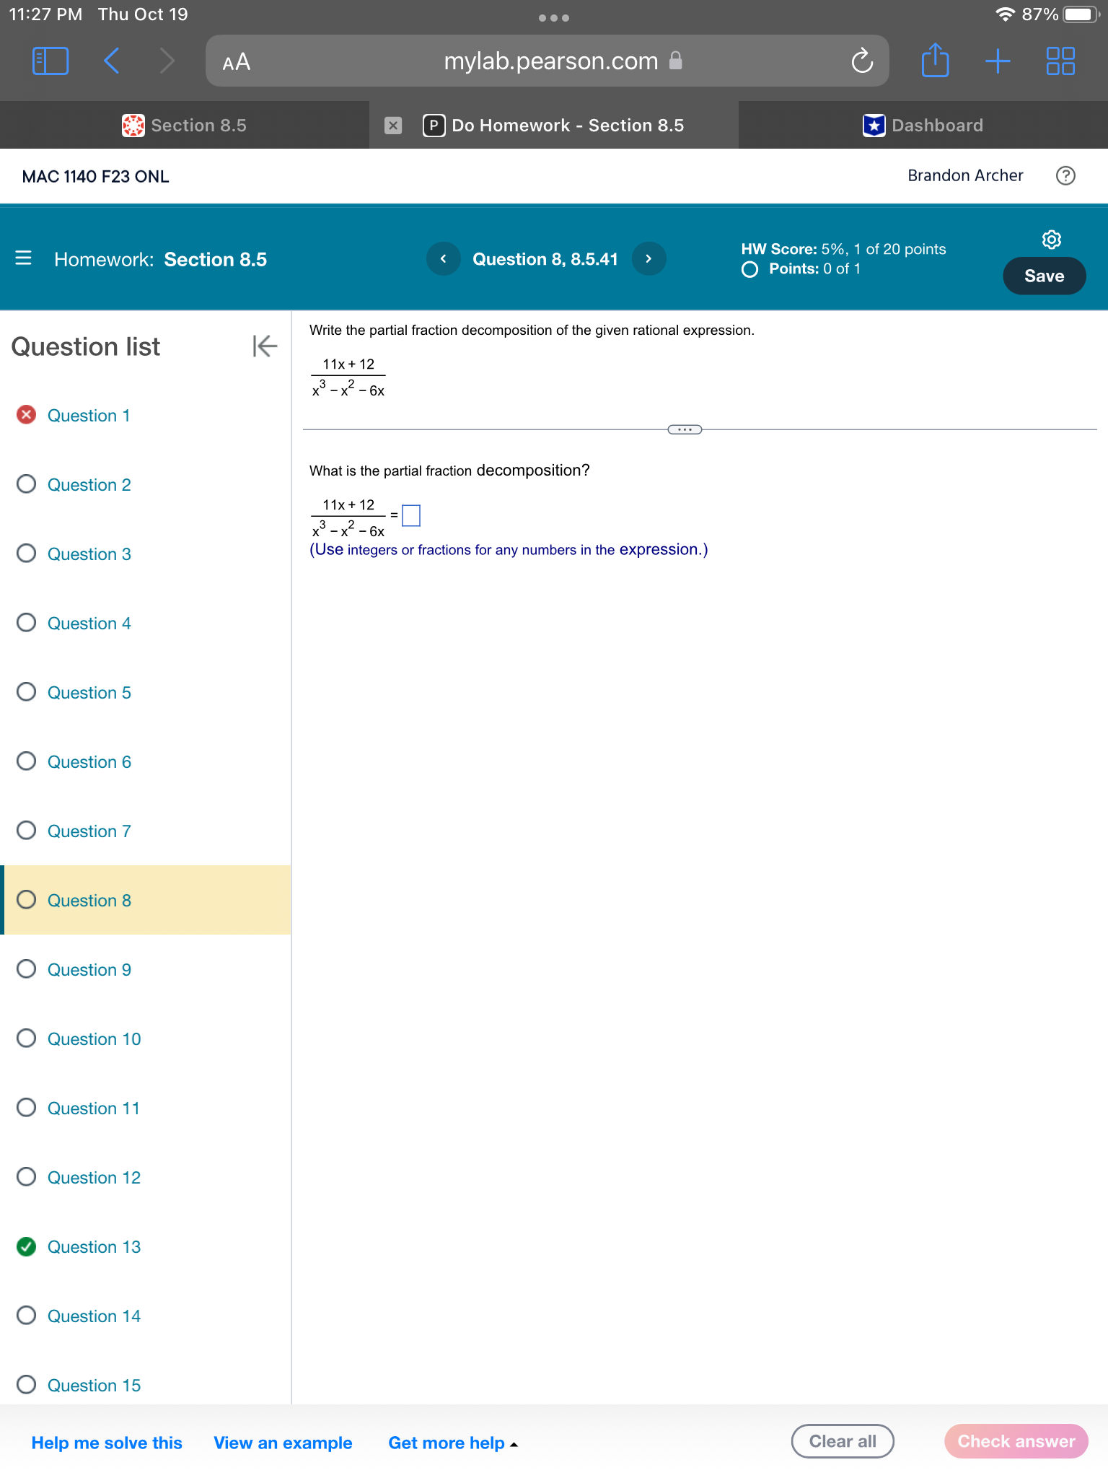The image size is (1108, 1478).
Task: Open Question 2 in the list
Action: [89, 485]
